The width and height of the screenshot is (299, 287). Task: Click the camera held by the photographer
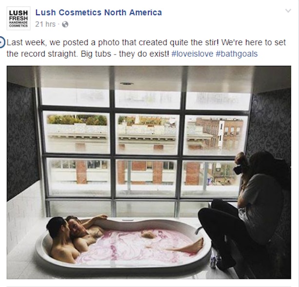point(239,169)
